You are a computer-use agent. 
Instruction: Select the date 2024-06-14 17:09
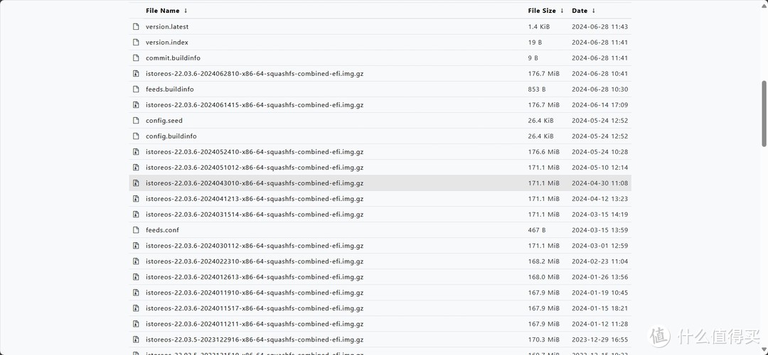599,105
